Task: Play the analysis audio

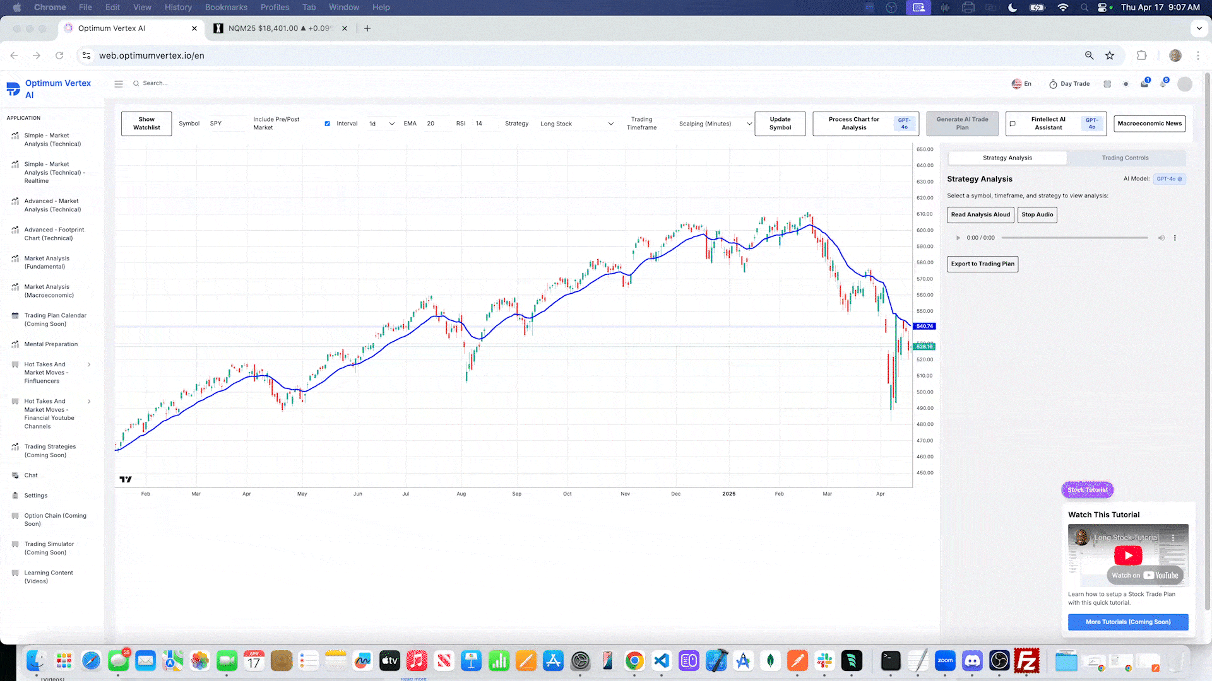Action: 958,238
